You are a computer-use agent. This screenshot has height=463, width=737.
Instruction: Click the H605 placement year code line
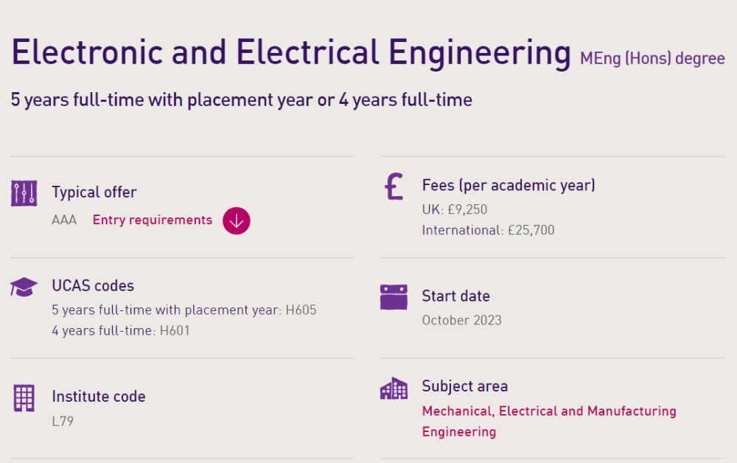coord(184,310)
